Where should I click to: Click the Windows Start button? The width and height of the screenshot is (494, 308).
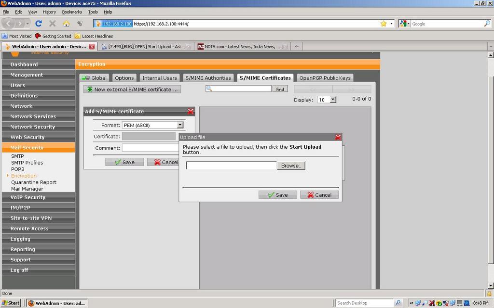coord(11,303)
